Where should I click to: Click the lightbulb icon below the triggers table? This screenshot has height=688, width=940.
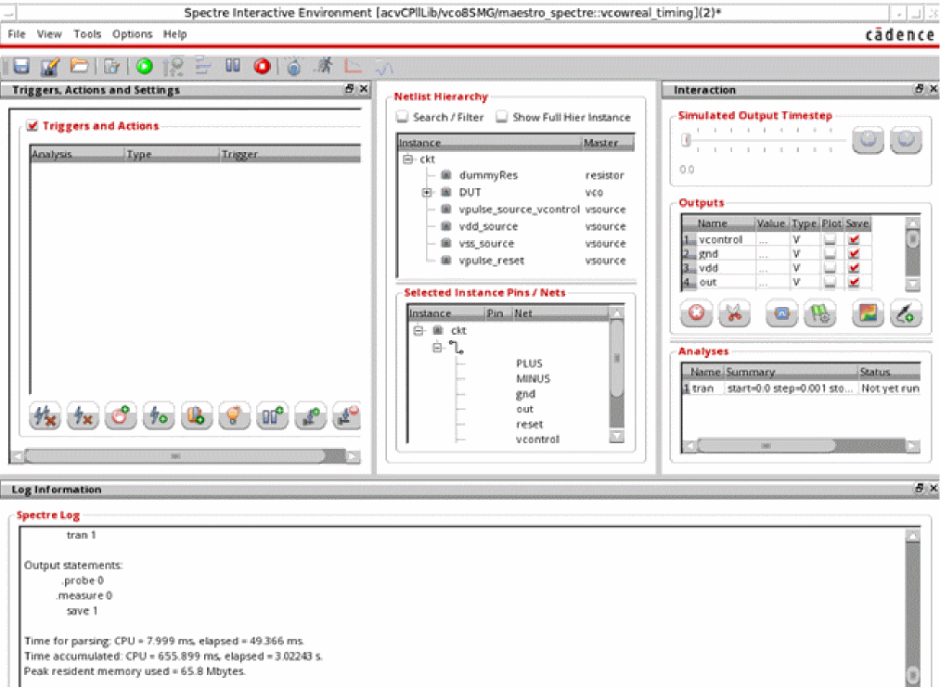[x=234, y=415]
